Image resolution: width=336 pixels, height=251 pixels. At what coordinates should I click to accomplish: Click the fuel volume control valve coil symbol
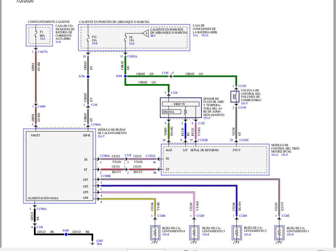coord(235,97)
